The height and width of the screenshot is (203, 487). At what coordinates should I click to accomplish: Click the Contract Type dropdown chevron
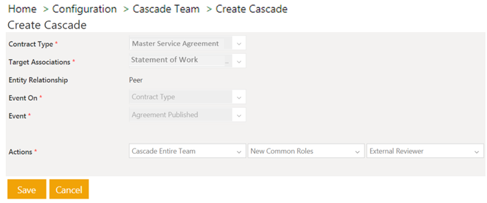tap(239, 44)
